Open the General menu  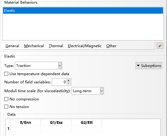click(12, 46)
